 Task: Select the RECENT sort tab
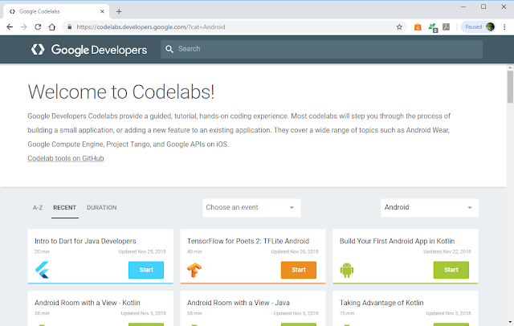click(x=64, y=208)
